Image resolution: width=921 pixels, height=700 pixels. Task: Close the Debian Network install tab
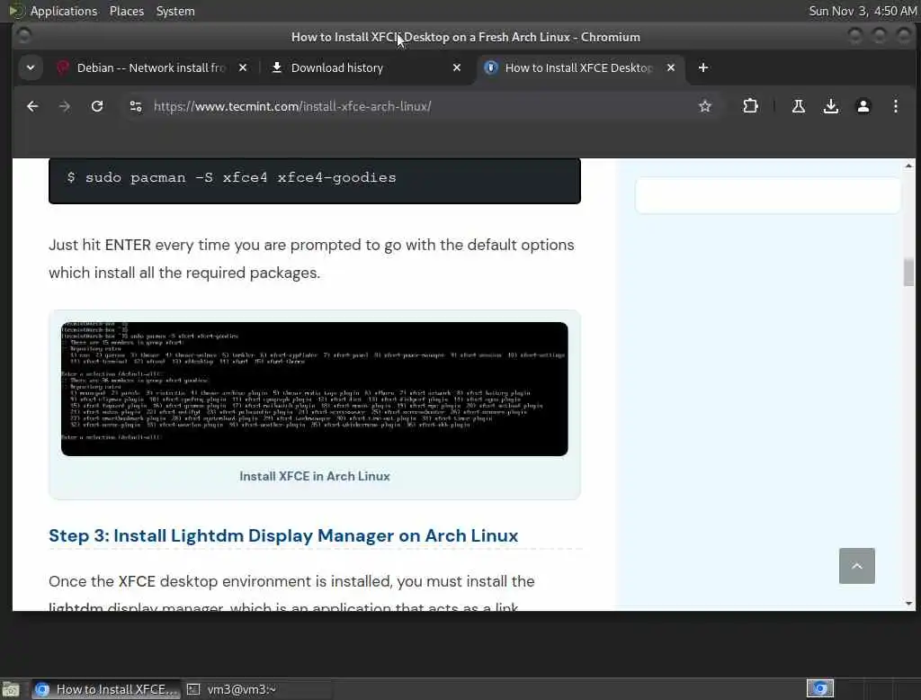(x=243, y=67)
